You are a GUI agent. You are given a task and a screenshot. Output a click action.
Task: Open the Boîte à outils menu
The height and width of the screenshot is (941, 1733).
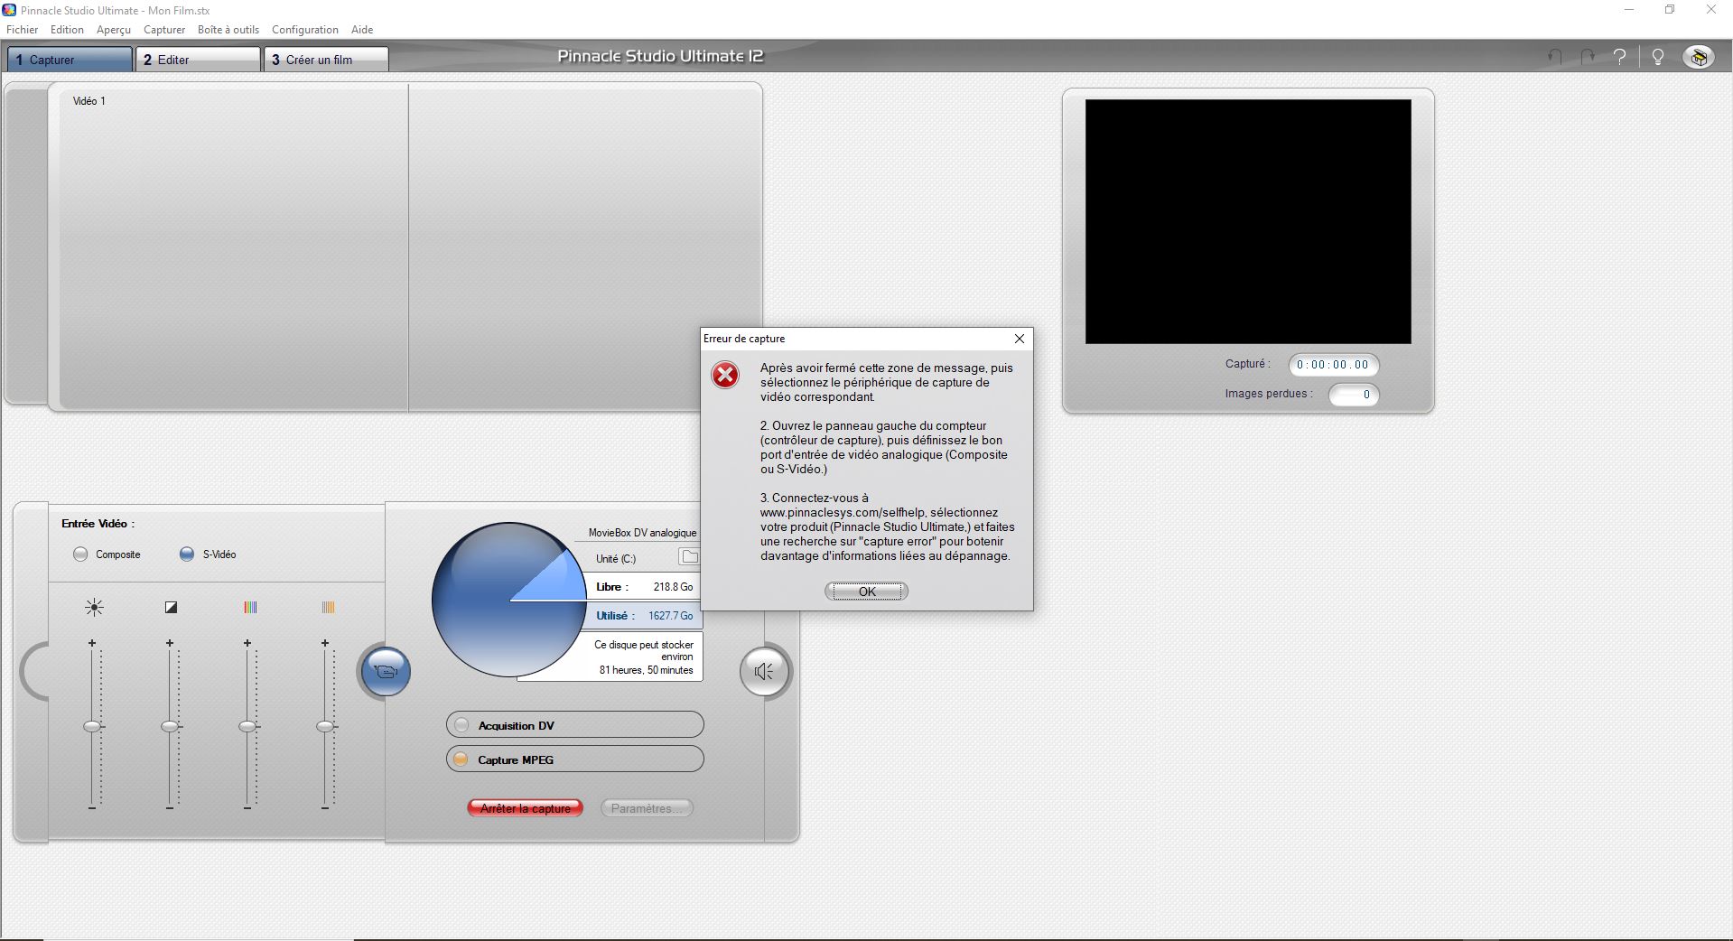(228, 30)
